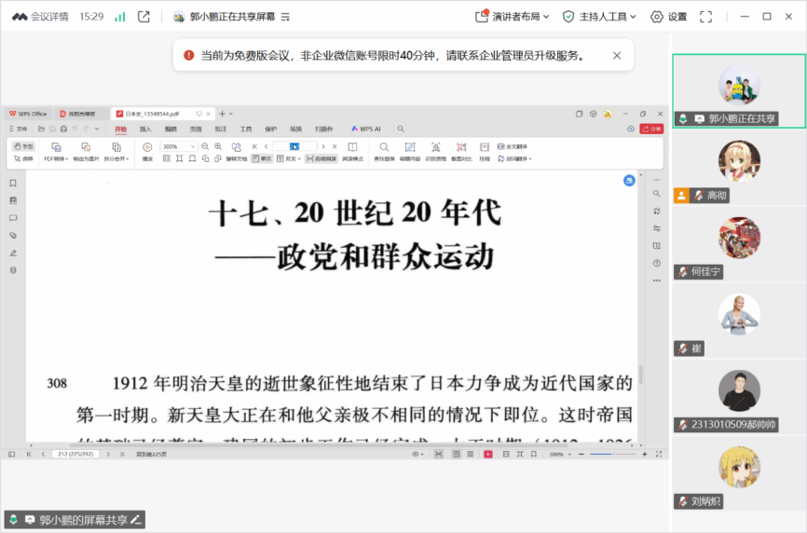Toggle 单页 single page view mode

[x=261, y=159]
